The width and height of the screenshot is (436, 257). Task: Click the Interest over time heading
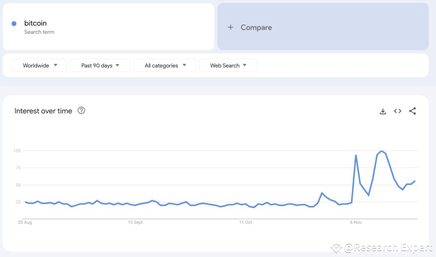[43, 111]
